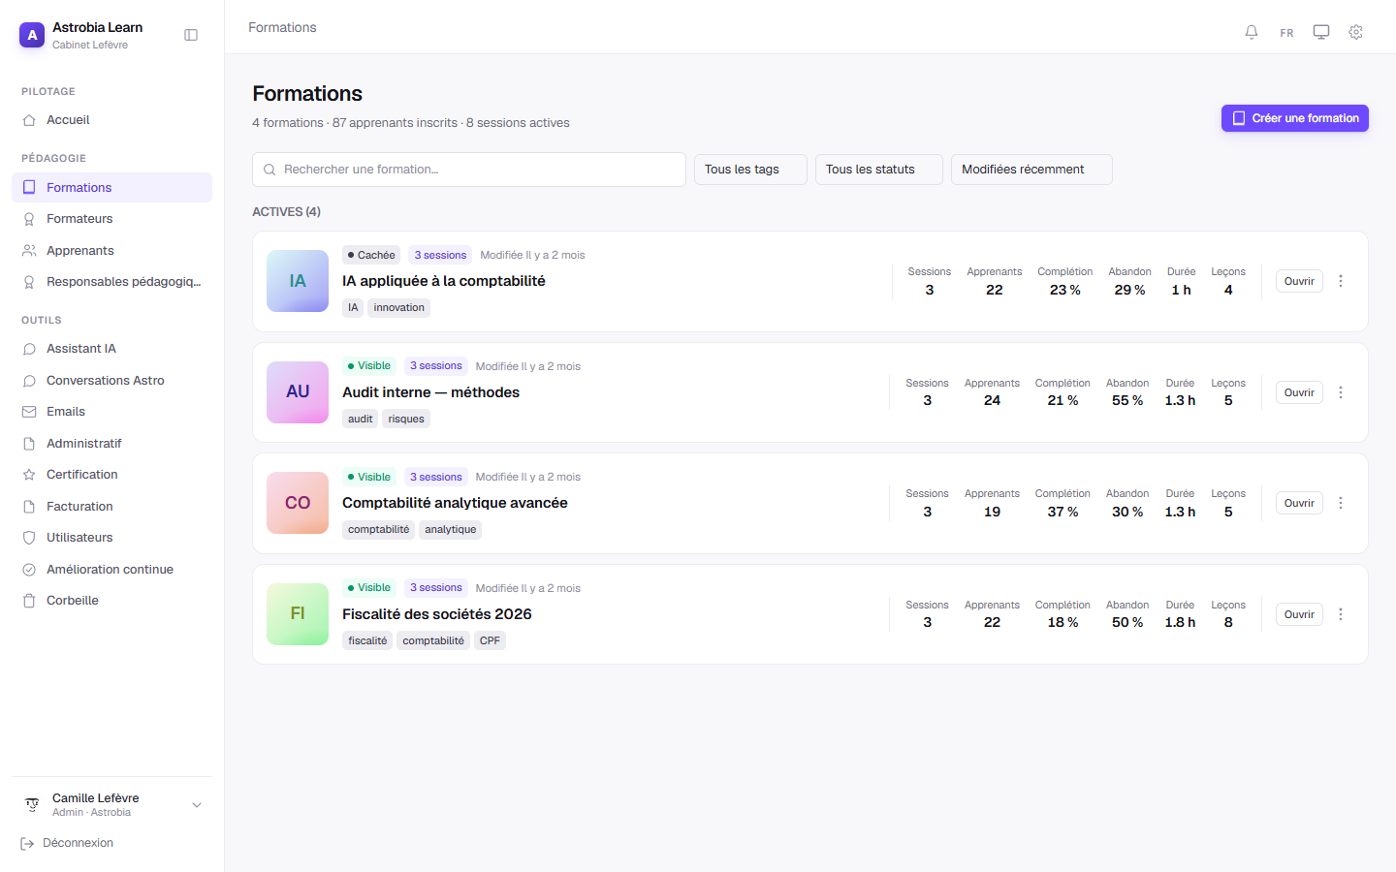Open more options for Comptabilité analytique avancée
1396x872 pixels.
coord(1341,503)
